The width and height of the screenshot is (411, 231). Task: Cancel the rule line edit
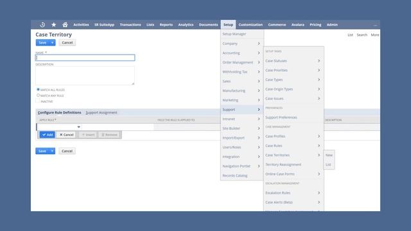[66, 135]
